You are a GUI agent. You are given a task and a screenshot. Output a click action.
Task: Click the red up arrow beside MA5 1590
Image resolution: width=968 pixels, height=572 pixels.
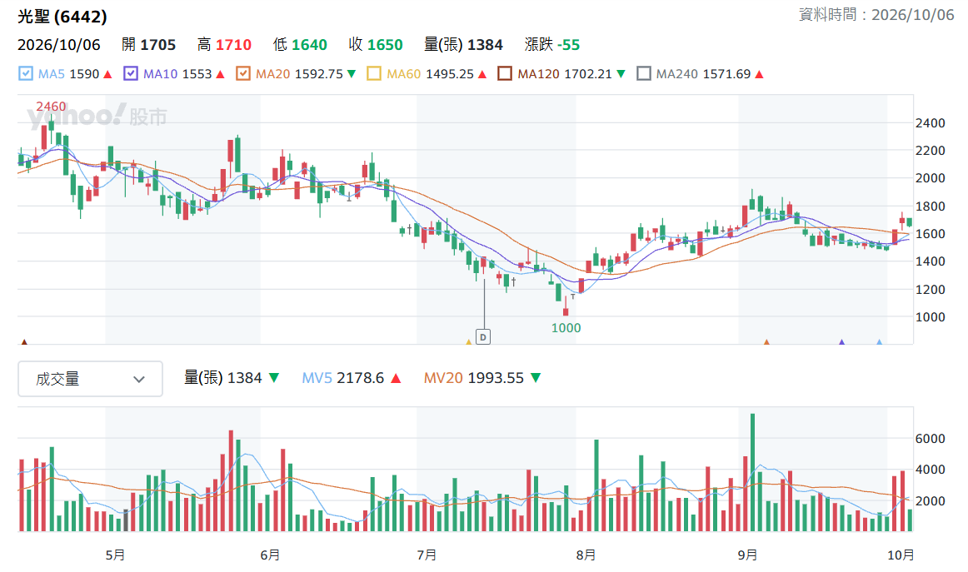point(108,74)
